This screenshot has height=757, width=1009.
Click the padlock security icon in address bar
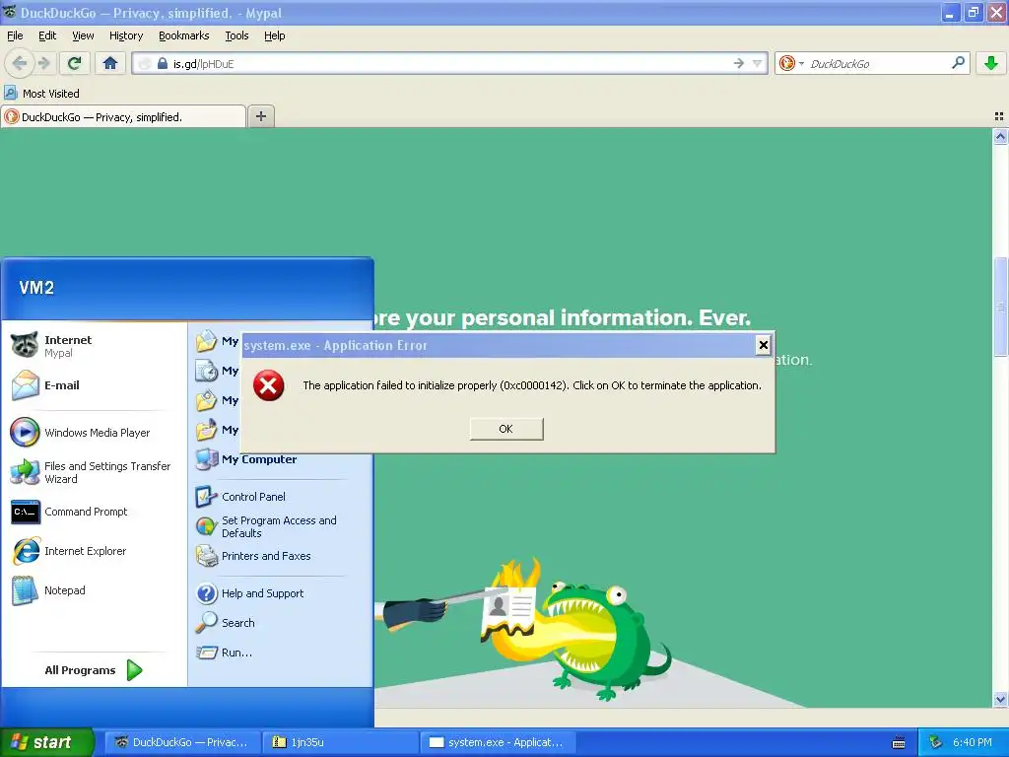[x=163, y=63]
